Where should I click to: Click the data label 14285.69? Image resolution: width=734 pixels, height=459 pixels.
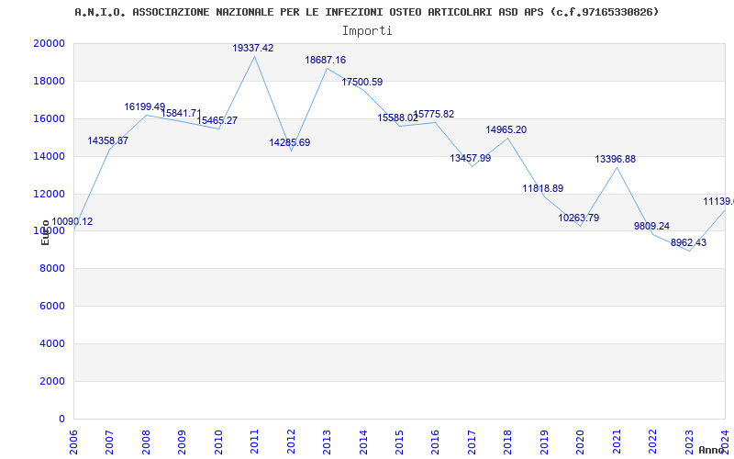click(289, 142)
